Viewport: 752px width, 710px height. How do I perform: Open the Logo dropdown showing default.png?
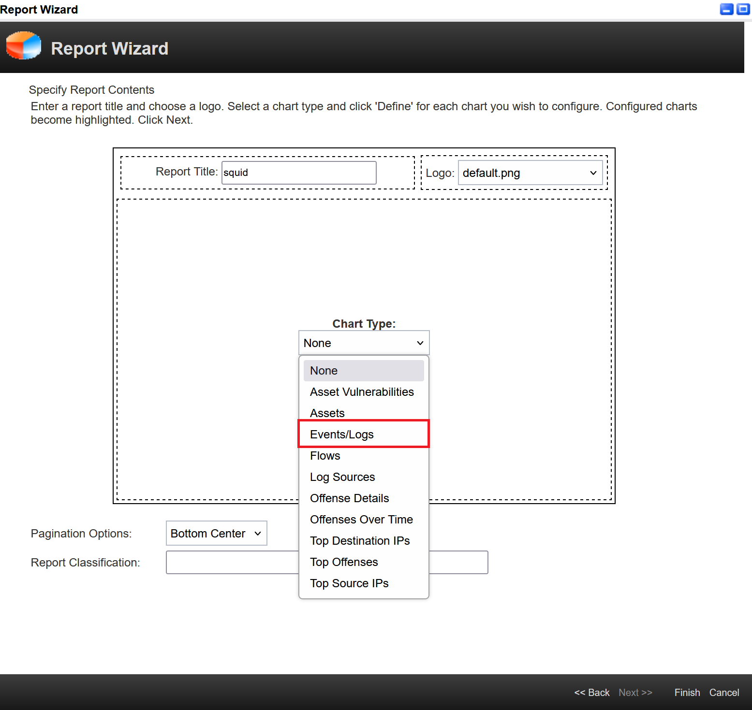pyautogui.click(x=530, y=173)
